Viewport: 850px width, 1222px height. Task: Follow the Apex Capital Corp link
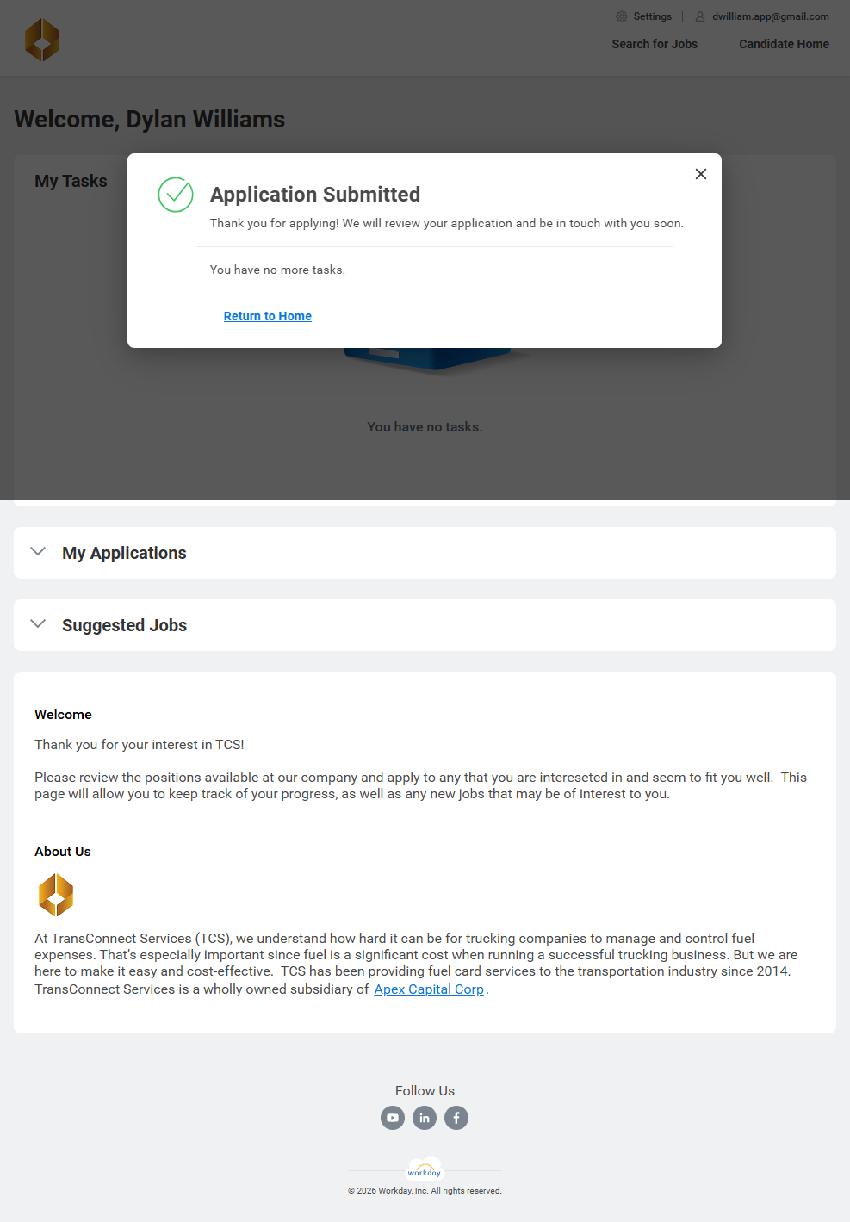point(429,989)
